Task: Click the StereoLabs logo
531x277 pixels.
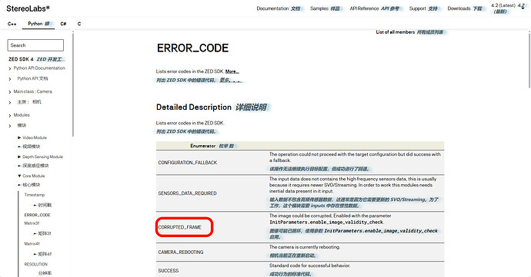Action: point(28,8)
